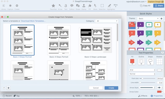165x99 pixels.
Task: Click the Capture record icon
Action: (10, 6)
